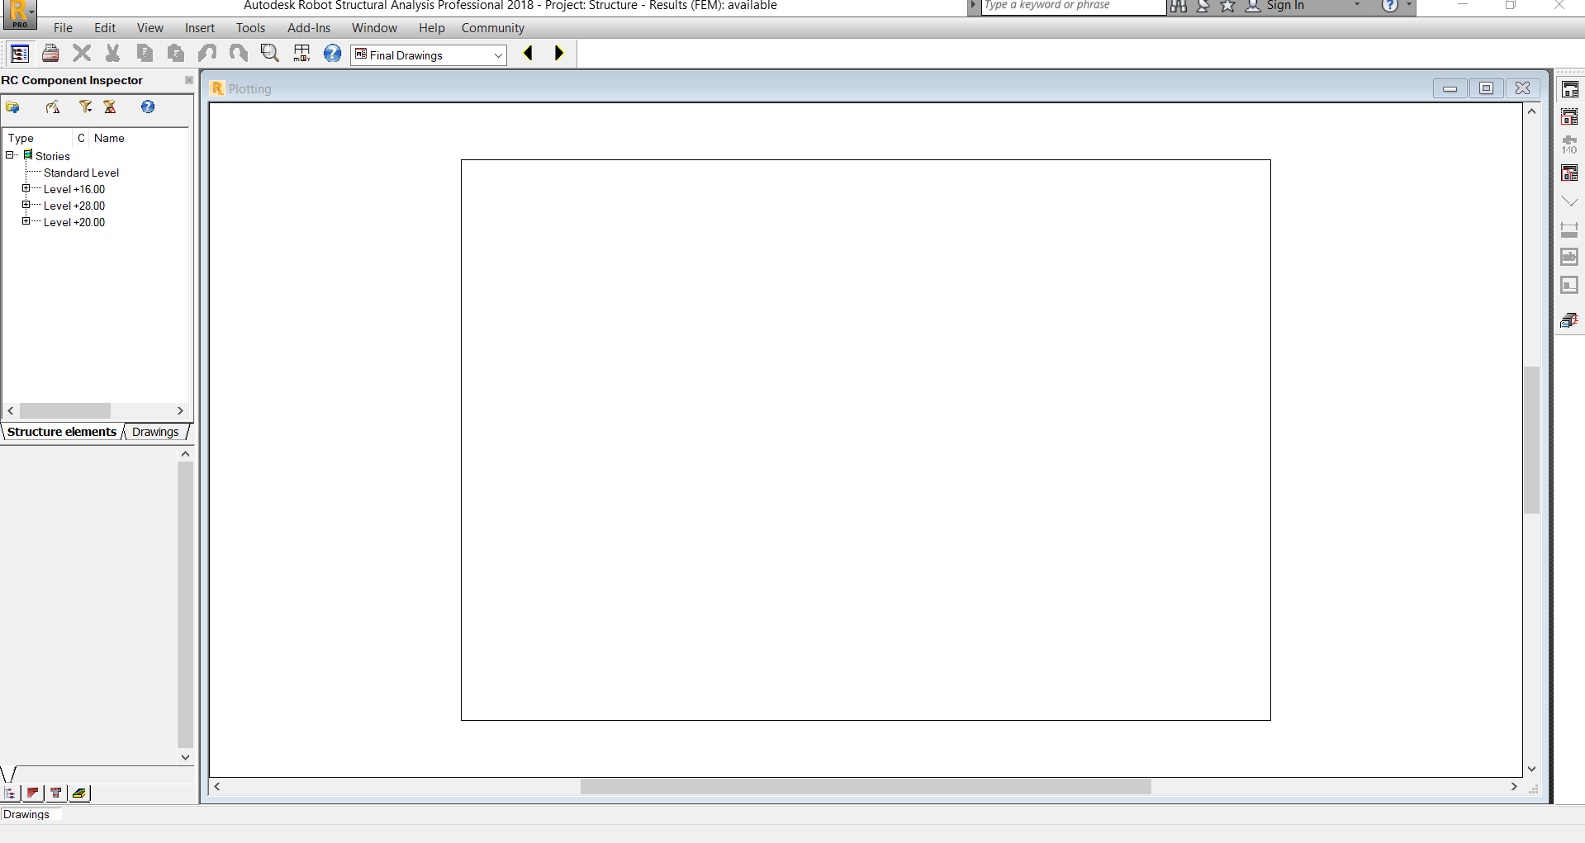Viewport: 1585px width, 843px height.
Task: Open the File menu
Action: (63, 28)
